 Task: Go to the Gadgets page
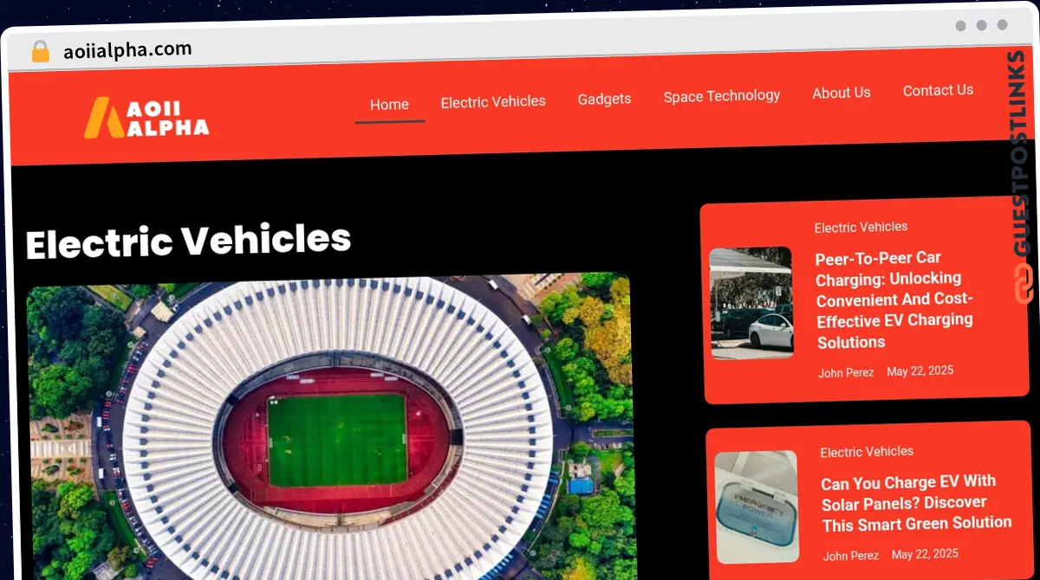[604, 99]
